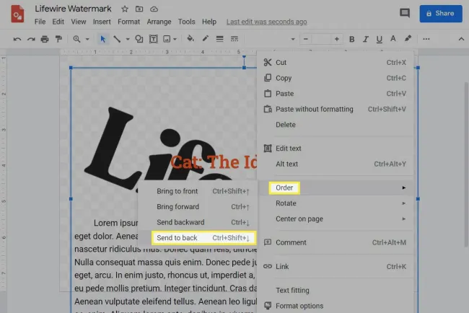469x313 pixels.
Task: Choose Paste without formatting
Action: click(335, 109)
